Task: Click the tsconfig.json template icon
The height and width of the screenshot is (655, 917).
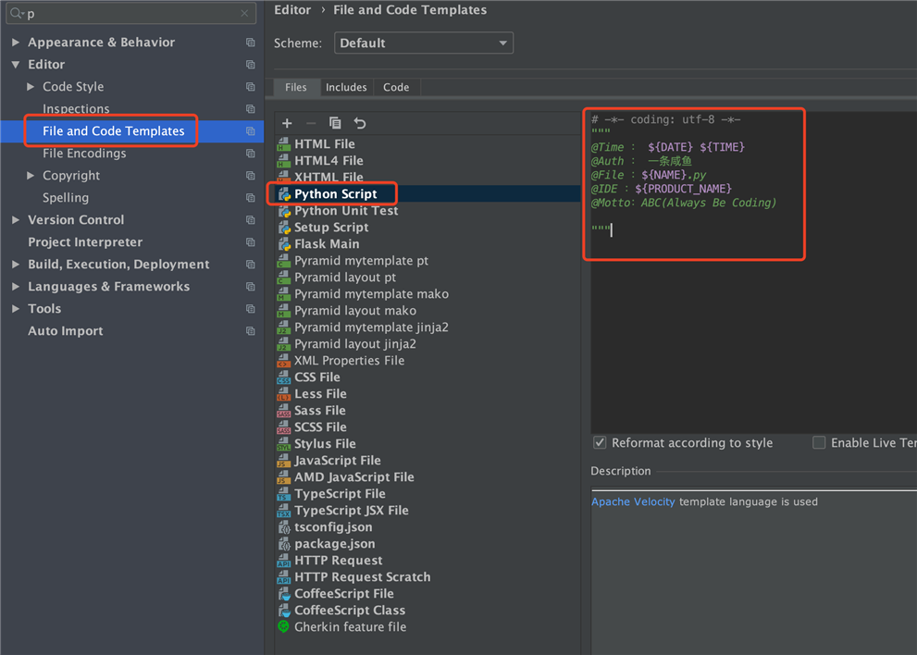Action: click(284, 527)
